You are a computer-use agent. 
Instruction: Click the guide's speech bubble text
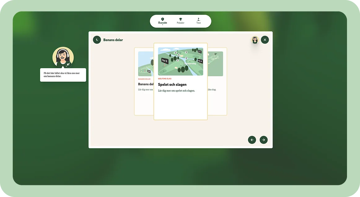tap(63, 75)
